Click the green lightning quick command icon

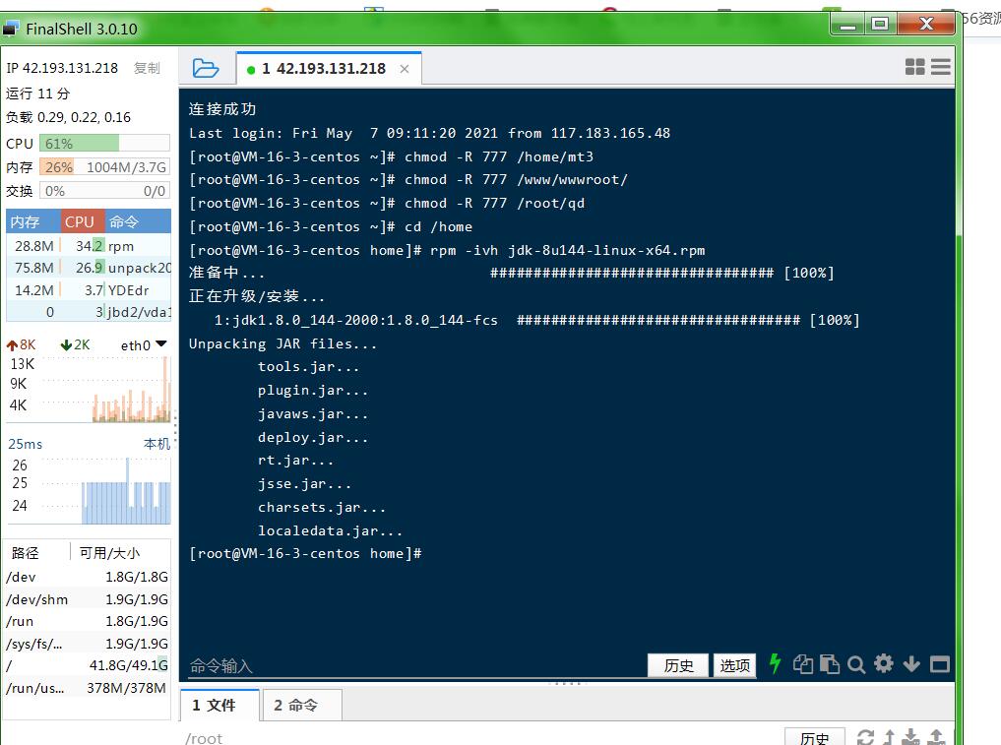click(x=775, y=664)
